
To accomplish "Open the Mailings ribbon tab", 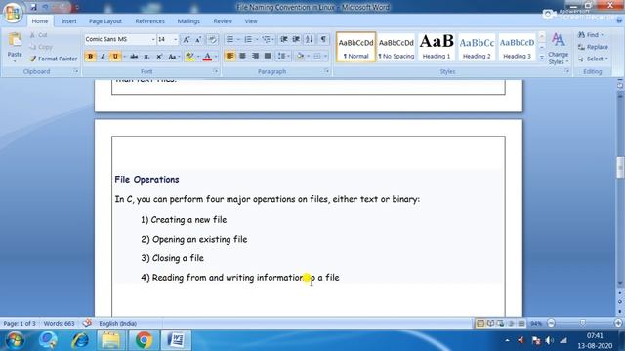I will (x=188, y=21).
